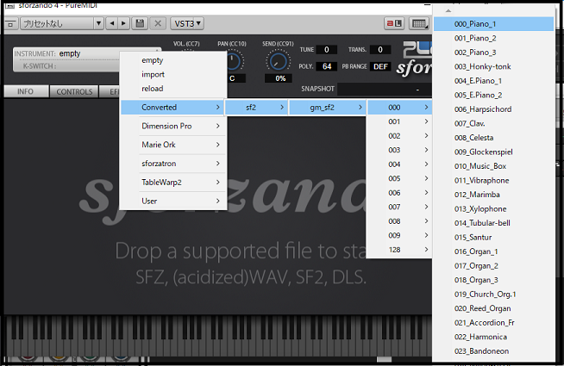The image size is (564, 366).
Task: Select 'empty' in instrument menu
Action: point(173,60)
